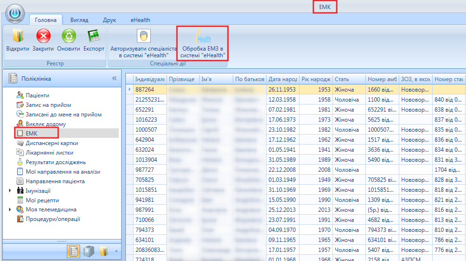Open Диспансерні картки item
466x261 pixels.
tap(52, 143)
